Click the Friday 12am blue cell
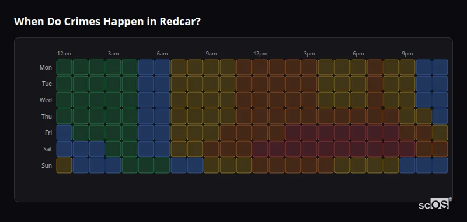This screenshot has width=467, height=222. click(64, 133)
